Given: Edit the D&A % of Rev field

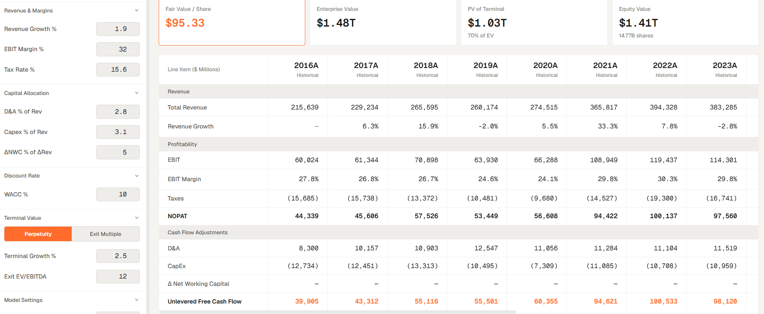Looking at the screenshot, I should coord(118,112).
